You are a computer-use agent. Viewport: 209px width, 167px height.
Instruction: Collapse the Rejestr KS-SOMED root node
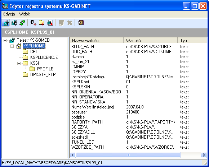(5, 40)
